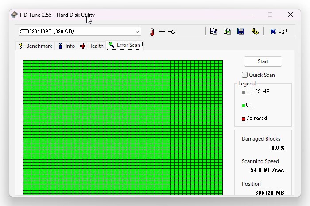
Task: Click the copy to clipboard toolbar icon
Action: click(213, 31)
